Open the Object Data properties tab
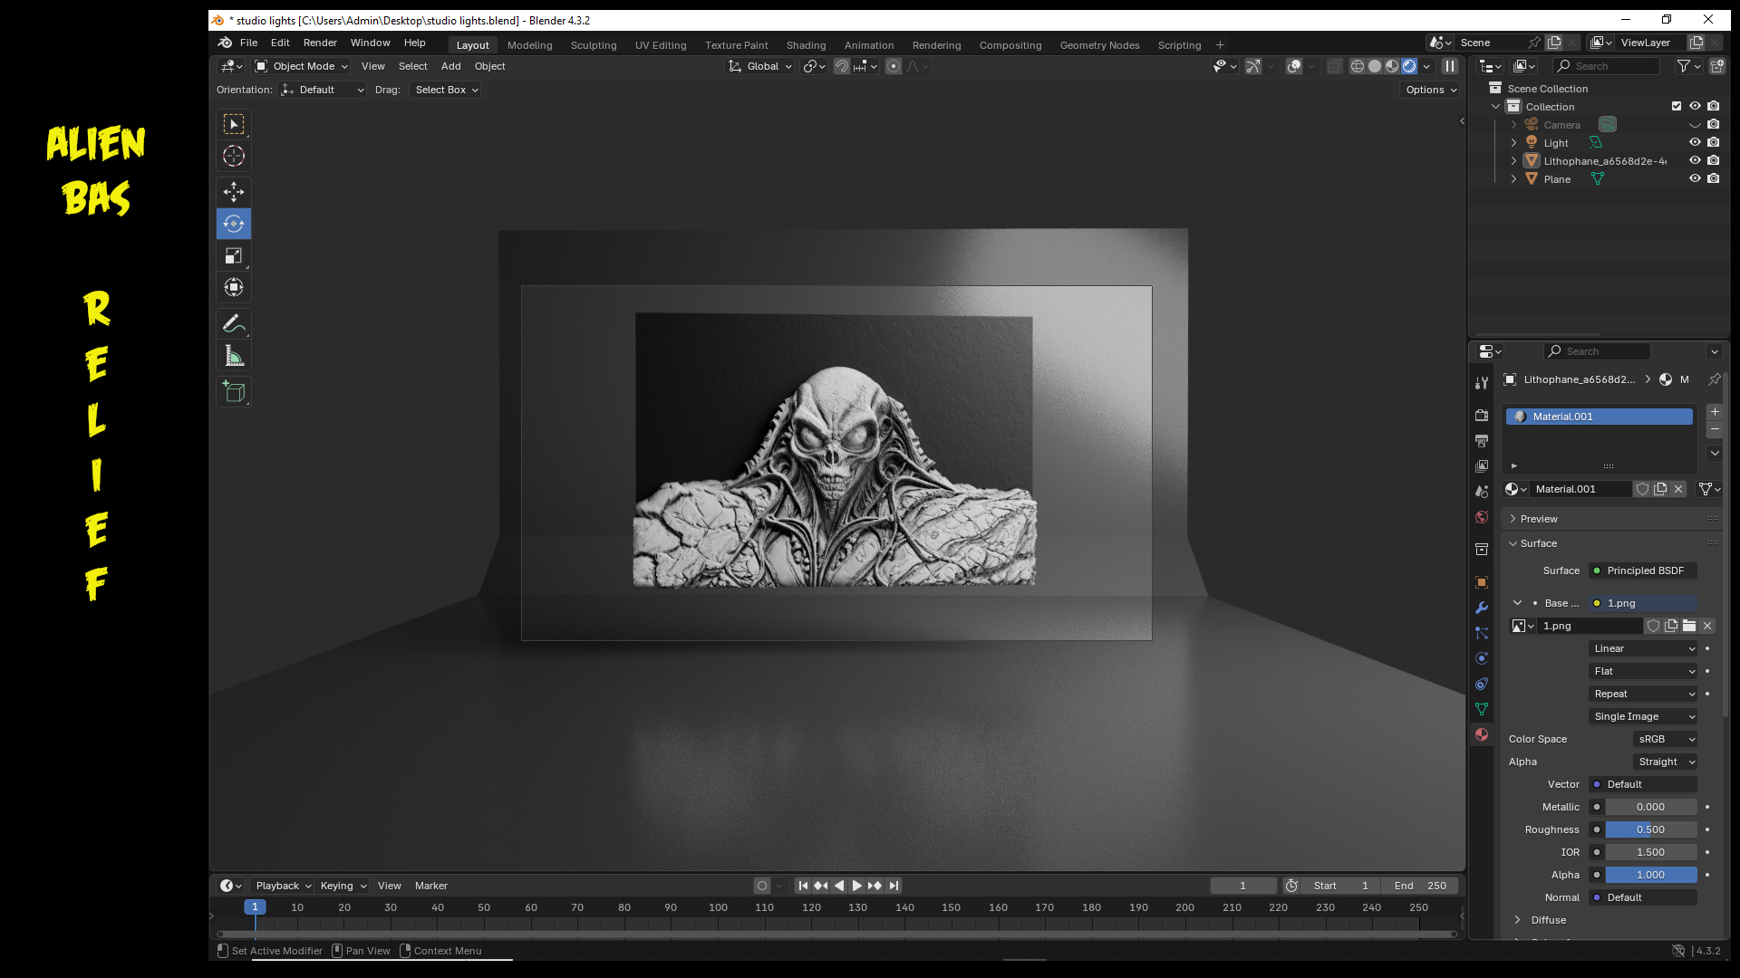1740x978 pixels. pos(1482,709)
